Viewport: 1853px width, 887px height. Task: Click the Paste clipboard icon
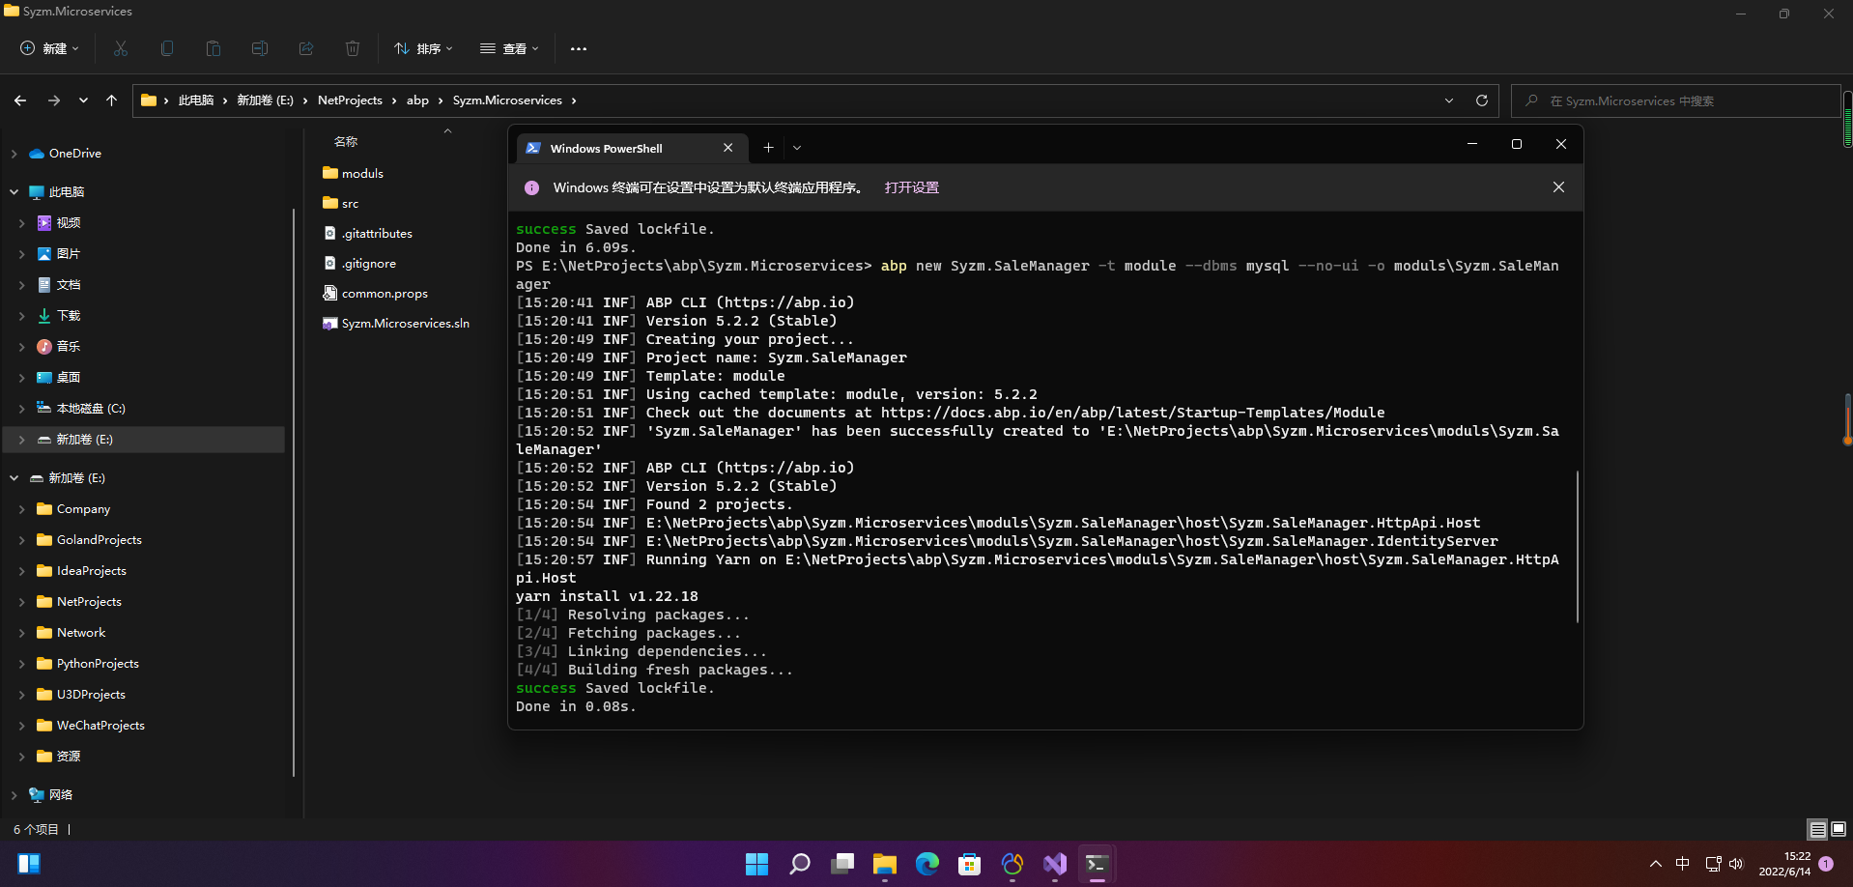(214, 48)
